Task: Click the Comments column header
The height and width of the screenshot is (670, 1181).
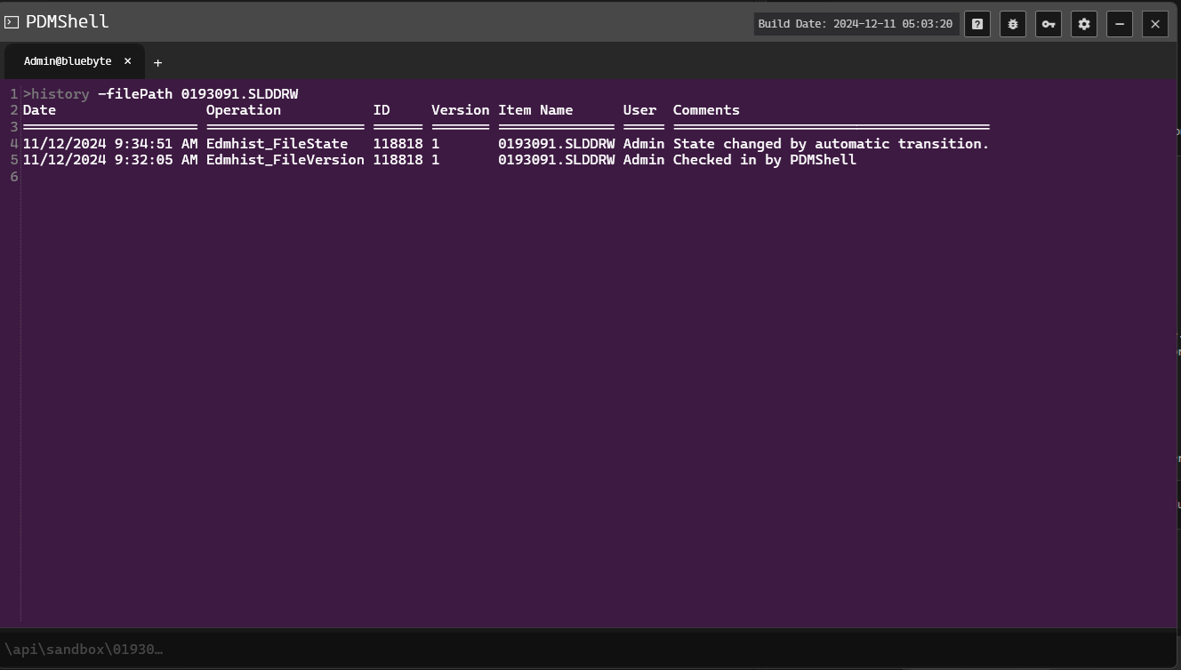Action: coord(705,109)
